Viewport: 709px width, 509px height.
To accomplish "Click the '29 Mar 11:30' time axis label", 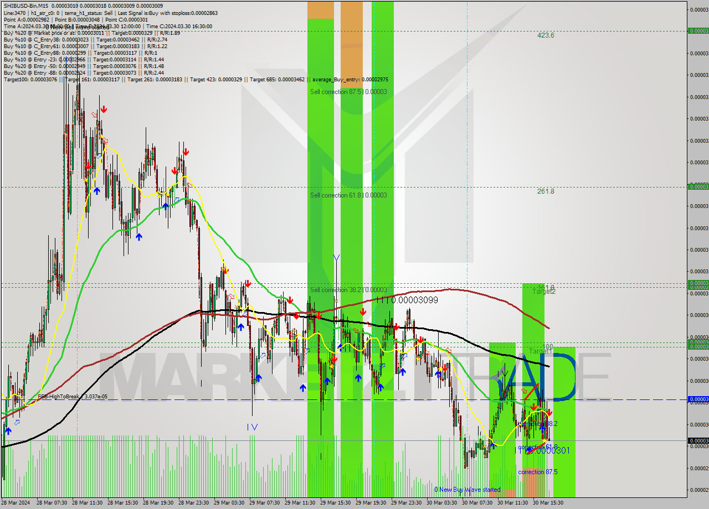I will tap(300, 503).
